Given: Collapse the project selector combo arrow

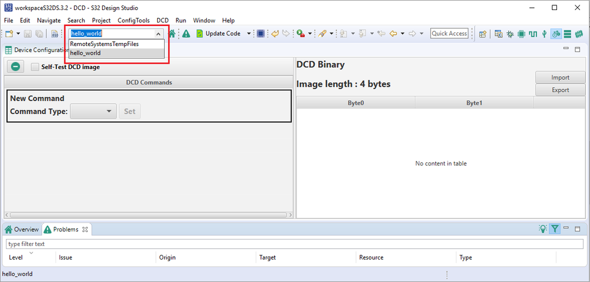Looking at the screenshot, I should click(x=158, y=34).
